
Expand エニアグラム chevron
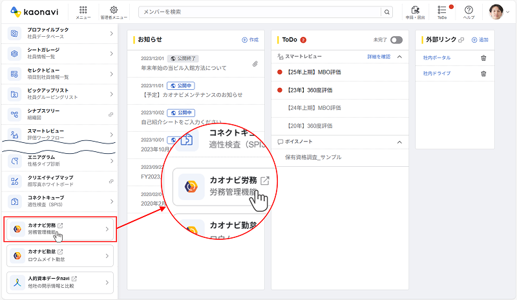[111, 161]
